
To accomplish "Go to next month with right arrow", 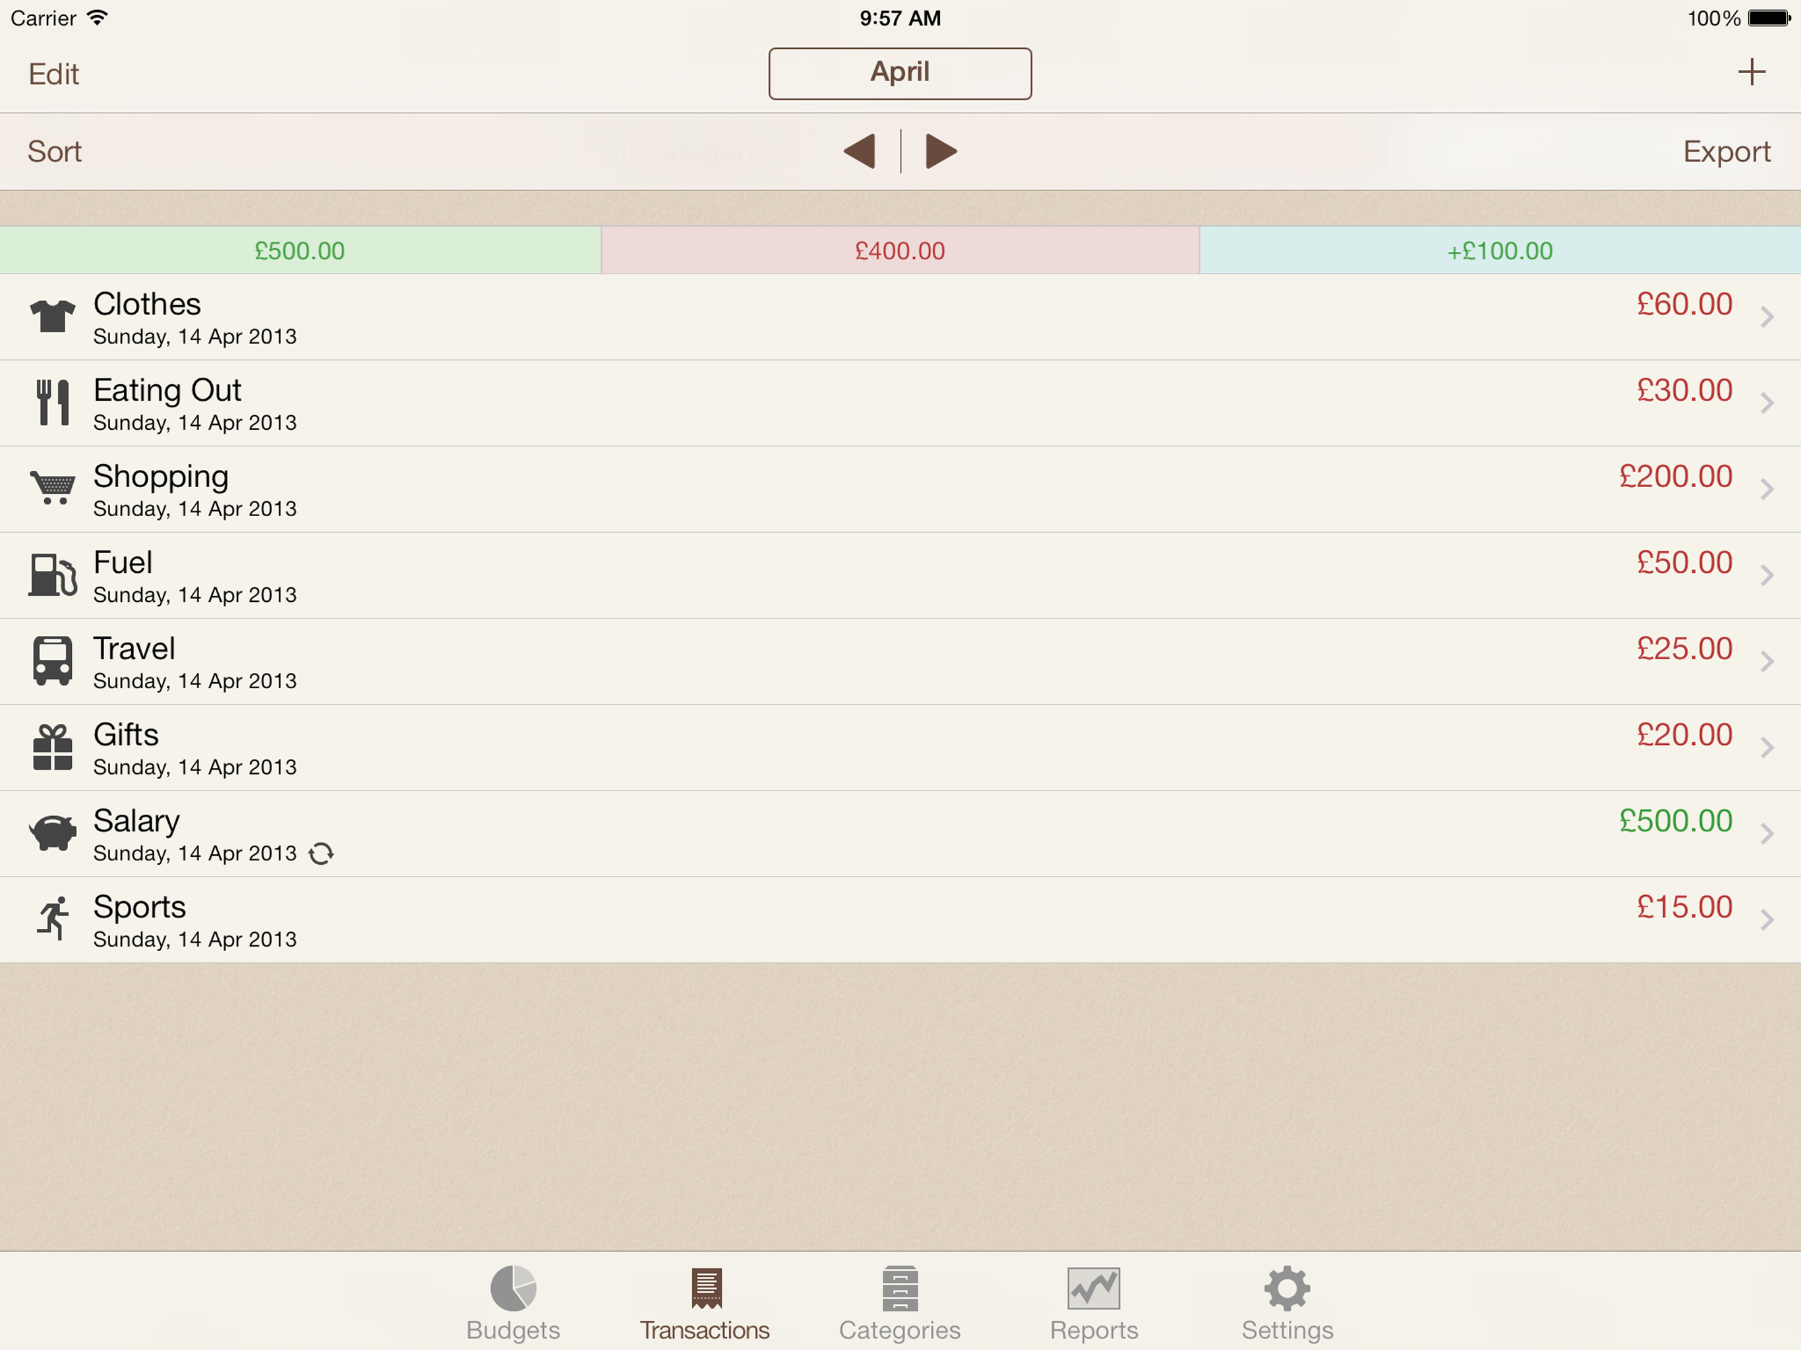I will point(941,152).
